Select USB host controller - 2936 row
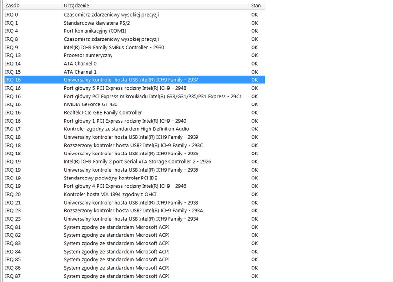The image size is (393, 282). click(135, 154)
